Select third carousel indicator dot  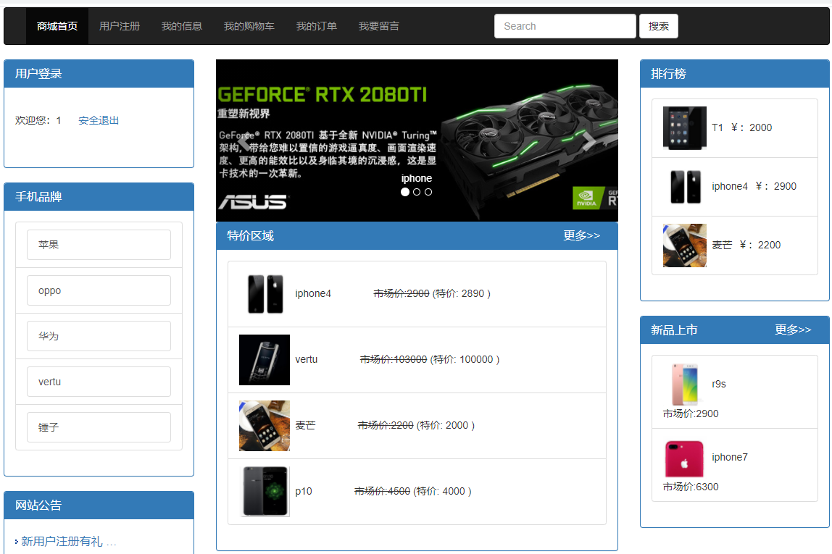tap(428, 192)
